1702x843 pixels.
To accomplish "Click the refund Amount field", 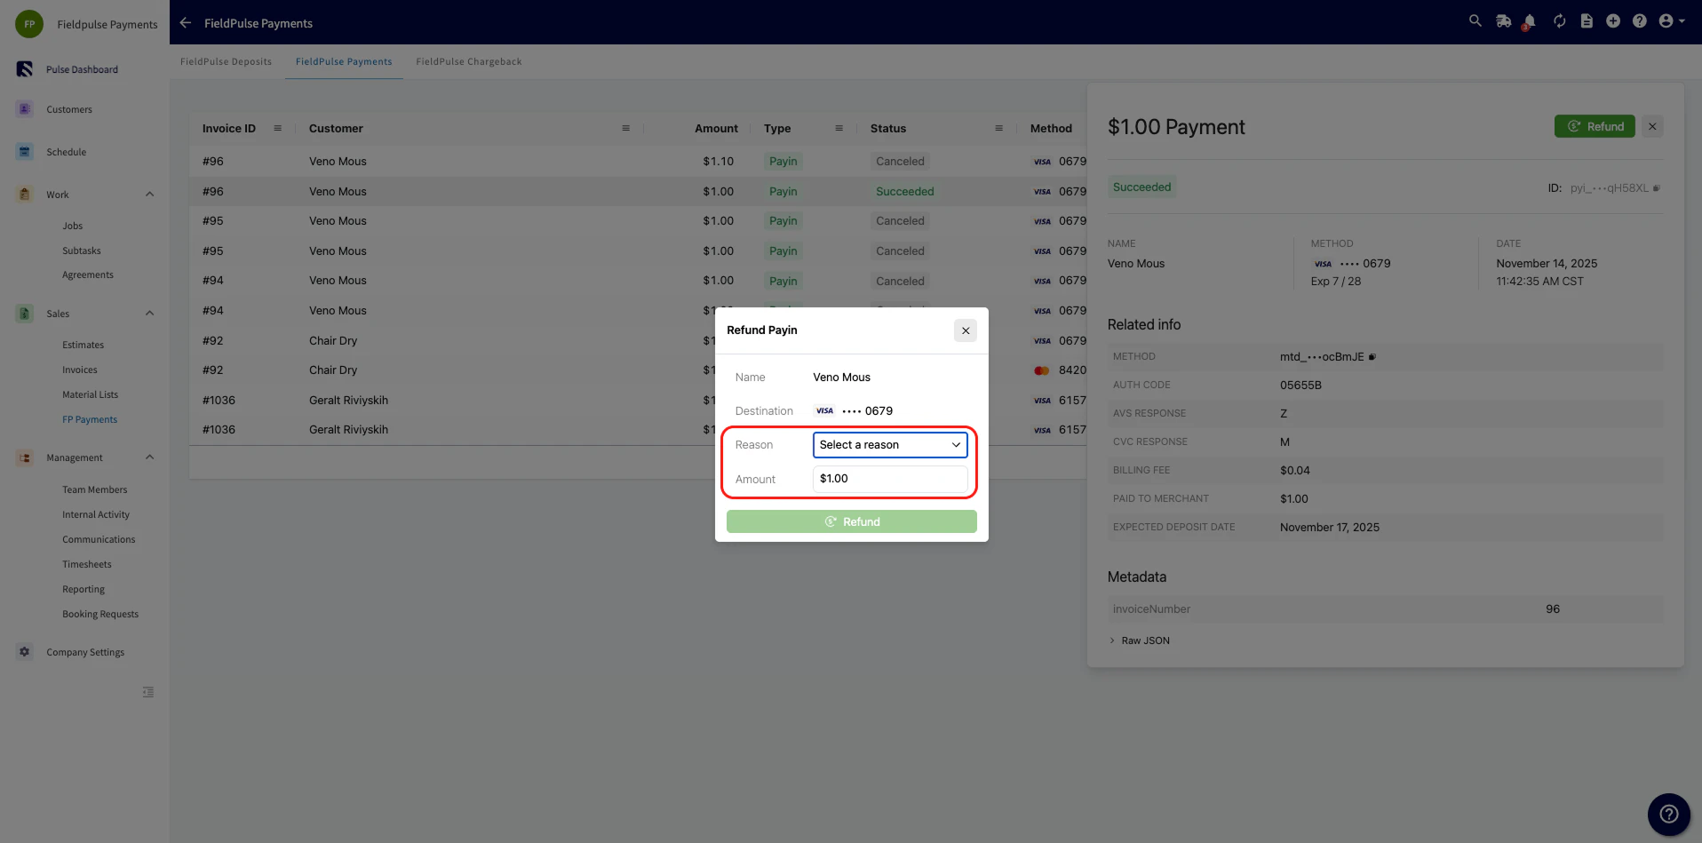I will coord(890,479).
